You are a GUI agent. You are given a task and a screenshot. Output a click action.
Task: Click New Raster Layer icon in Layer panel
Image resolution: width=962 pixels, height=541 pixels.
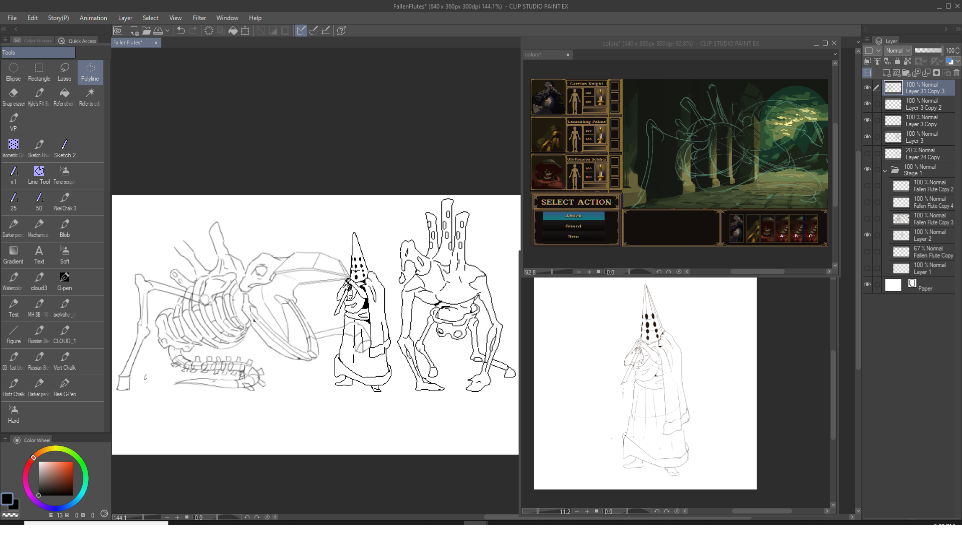tap(886, 73)
